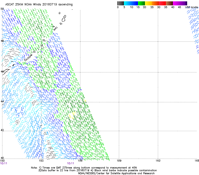Click the "10:11" time left of longitude 156
Image resolution: width=199 pixels, height=175 pixels.
[70, 163]
